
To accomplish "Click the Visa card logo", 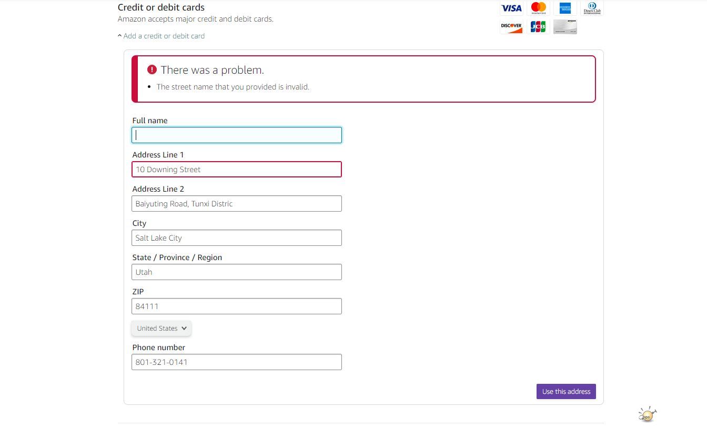I will (x=511, y=8).
